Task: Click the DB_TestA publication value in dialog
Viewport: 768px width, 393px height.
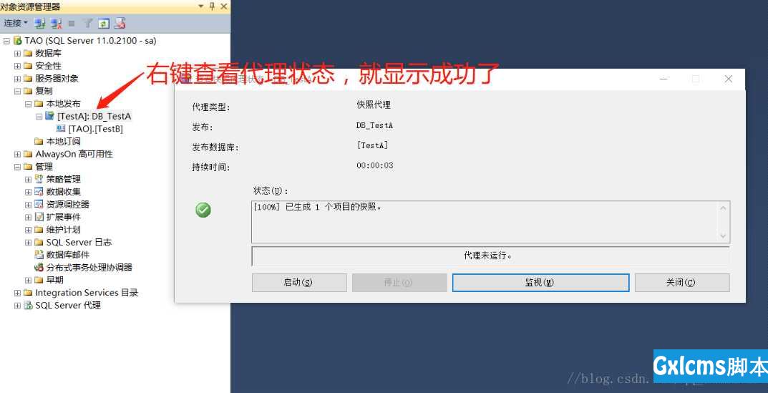Action: point(374,125)
